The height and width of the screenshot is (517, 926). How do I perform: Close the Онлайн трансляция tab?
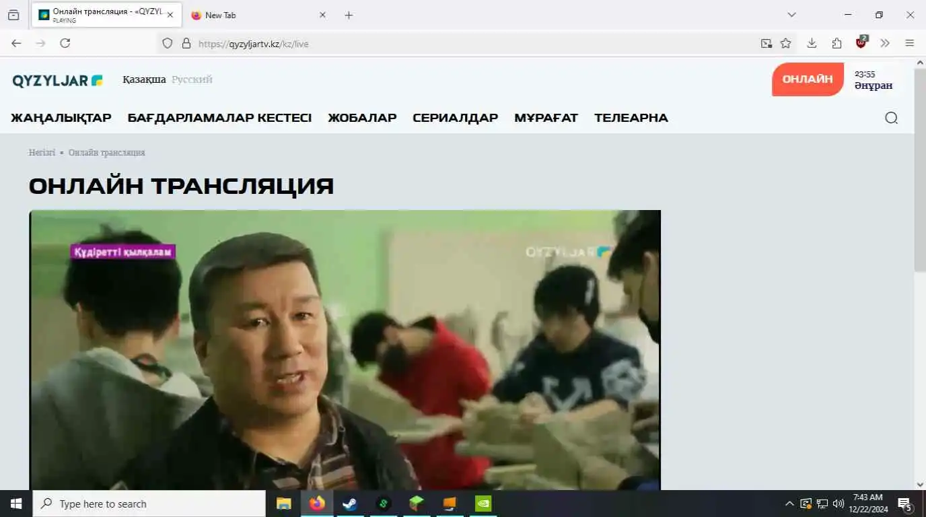170,15
